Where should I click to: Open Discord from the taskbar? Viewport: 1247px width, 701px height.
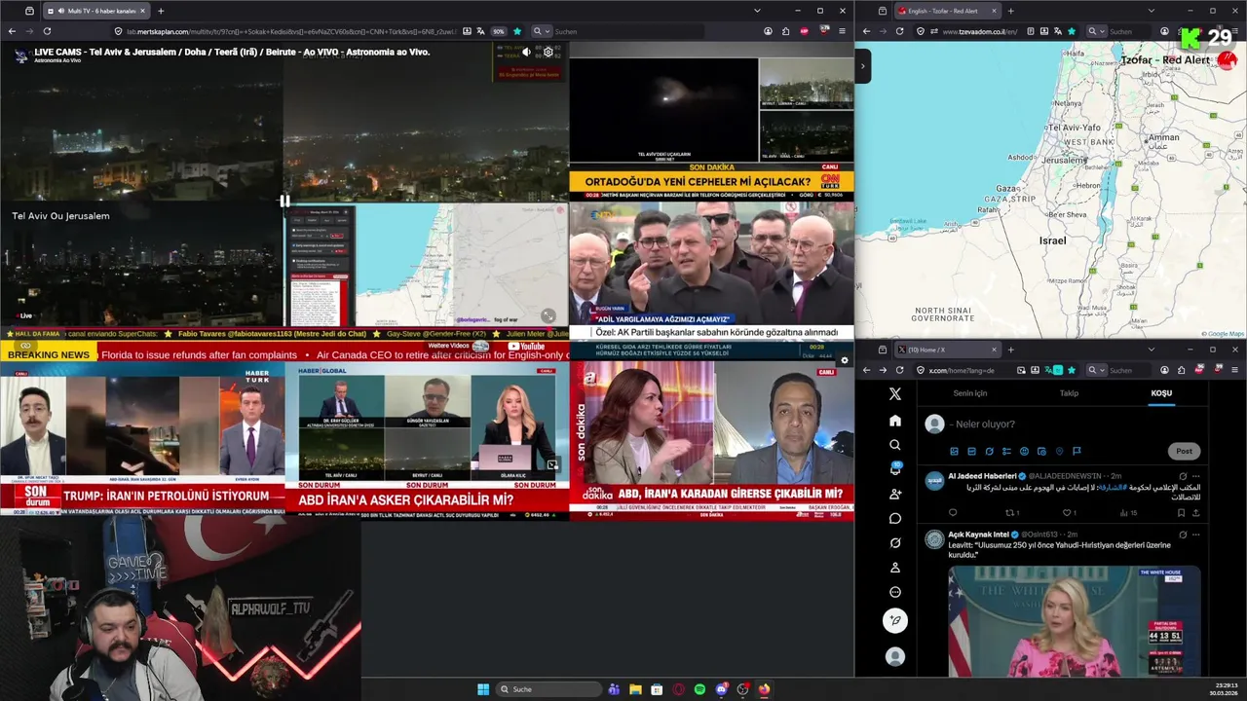coord(721,689)
